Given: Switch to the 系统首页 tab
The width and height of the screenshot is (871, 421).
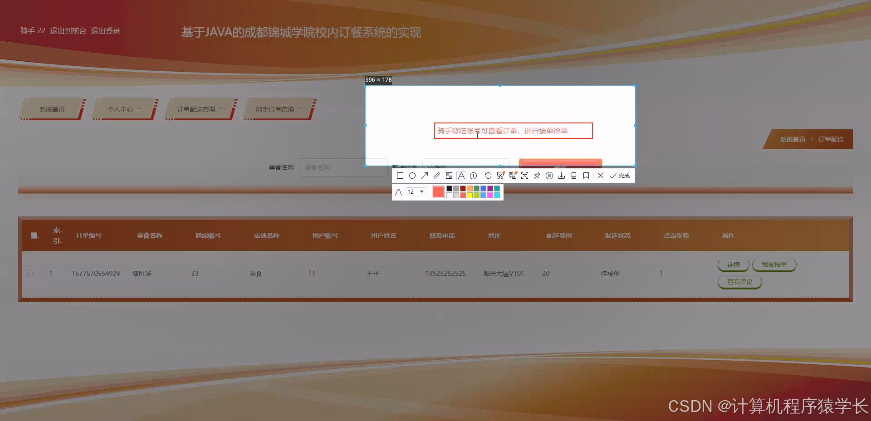Looking at the screenshot, I should click(x=51, y=109).
